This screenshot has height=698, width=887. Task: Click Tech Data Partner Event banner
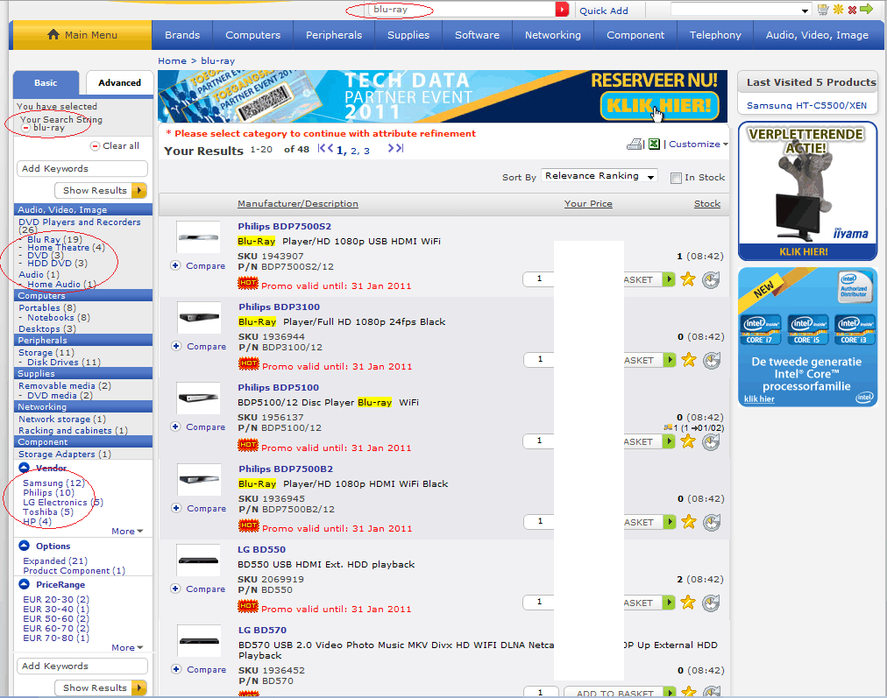[443, 96]
